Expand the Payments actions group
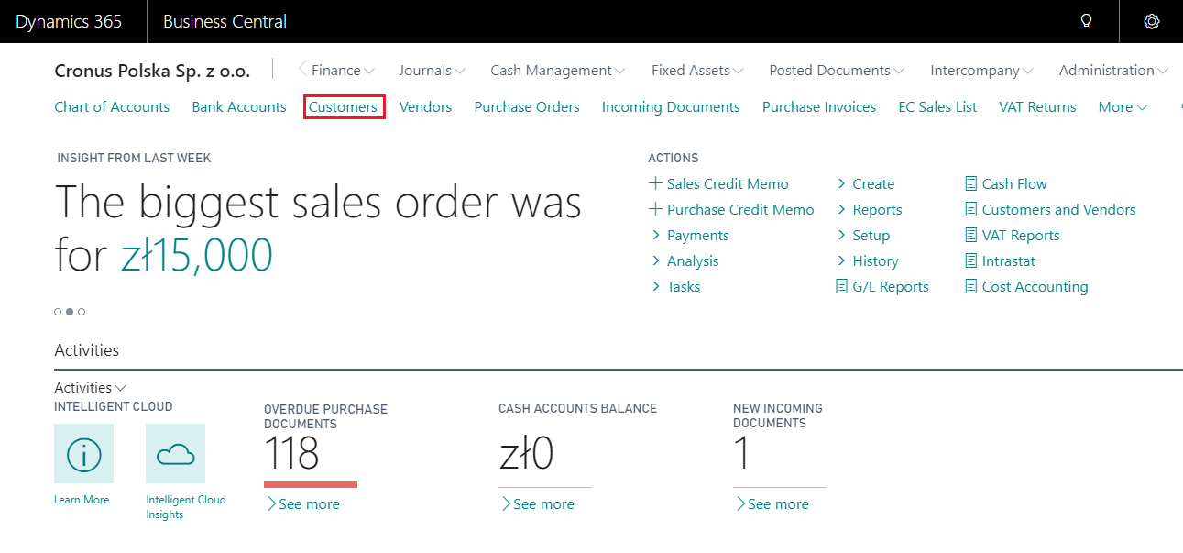 click(x=689, y=235)
